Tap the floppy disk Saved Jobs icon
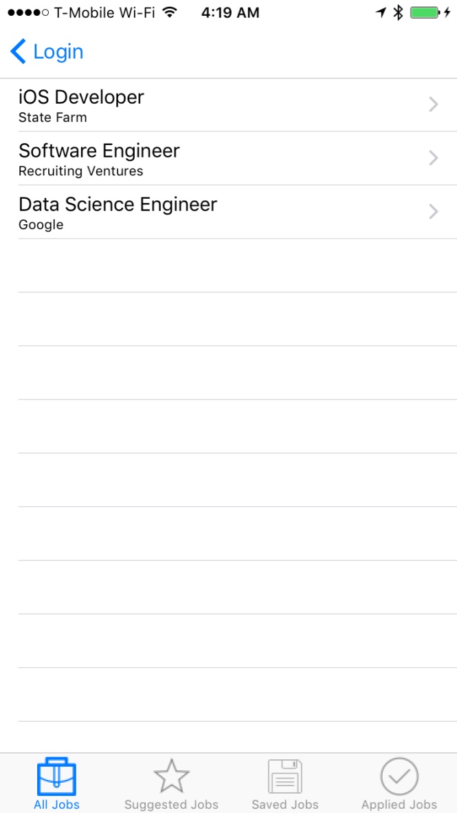457x813 pixels. 285,777
